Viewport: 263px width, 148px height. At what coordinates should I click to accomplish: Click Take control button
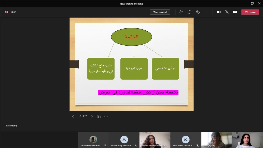(160, 12)
